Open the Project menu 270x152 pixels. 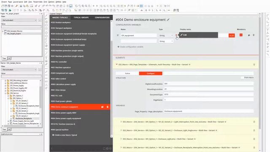pyautogui.click(x=4, y=2)
